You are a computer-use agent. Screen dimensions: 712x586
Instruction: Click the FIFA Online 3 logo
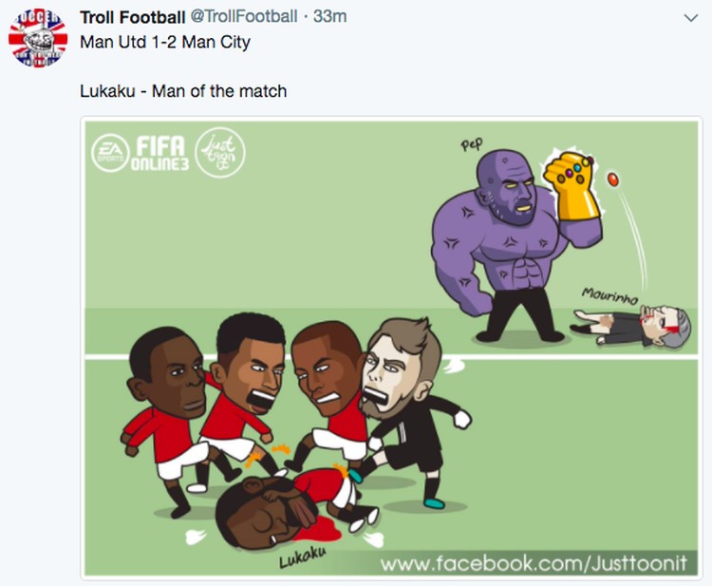(160, 153)
